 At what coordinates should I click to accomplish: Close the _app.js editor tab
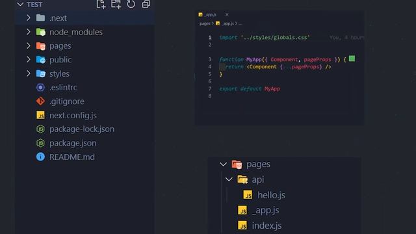(227, 14)
